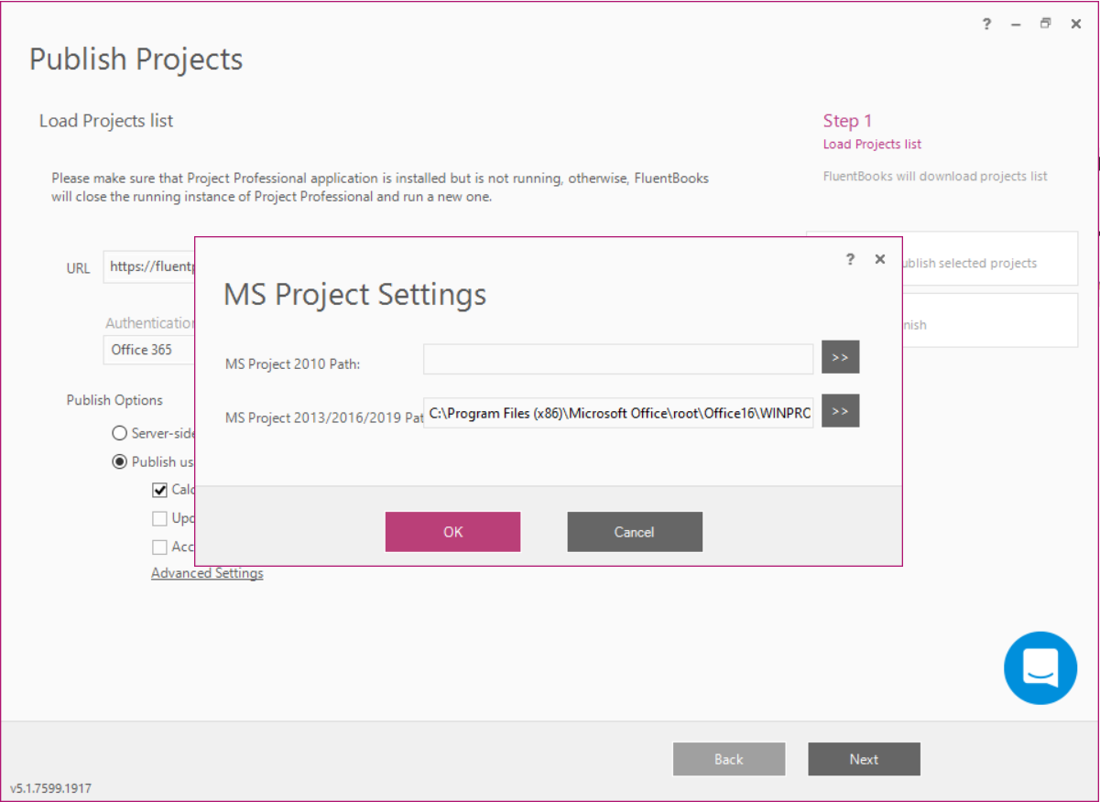Click the 'MS Project 2010 Path:' label
Screen dimensions: 1100x802
click(x=292, y=363)
